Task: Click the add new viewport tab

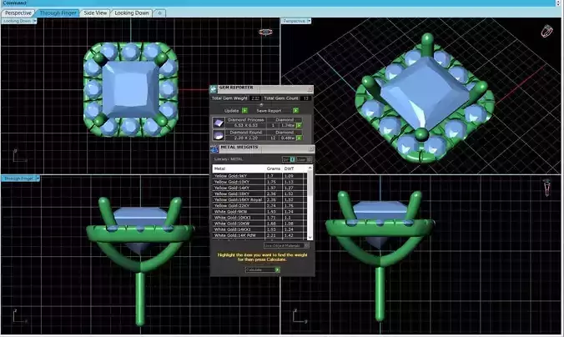Action: 159,13
